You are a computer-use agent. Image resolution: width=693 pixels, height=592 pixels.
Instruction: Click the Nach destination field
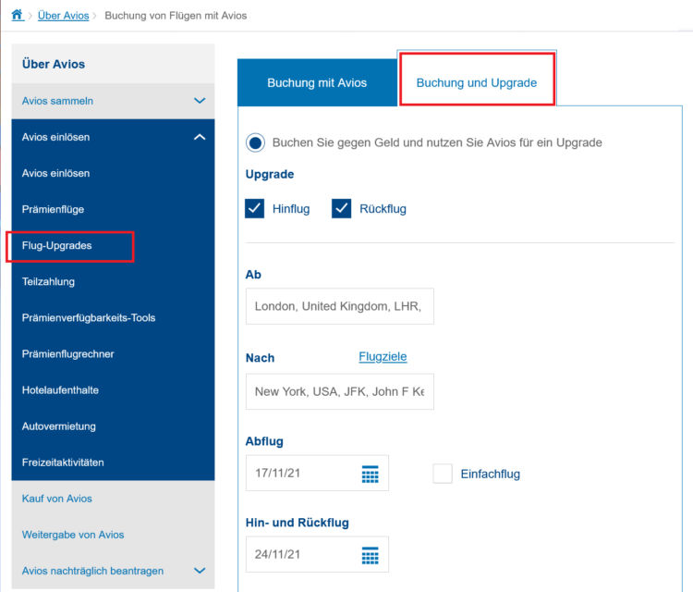pyautogui.click(x=339, y=391)
